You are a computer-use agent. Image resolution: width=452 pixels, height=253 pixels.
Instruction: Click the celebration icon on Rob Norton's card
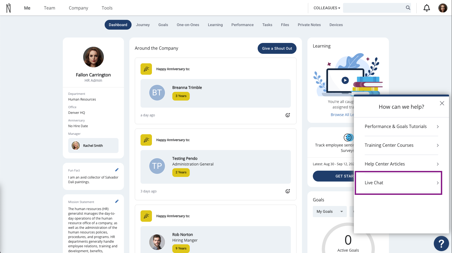tap(146, 216)
